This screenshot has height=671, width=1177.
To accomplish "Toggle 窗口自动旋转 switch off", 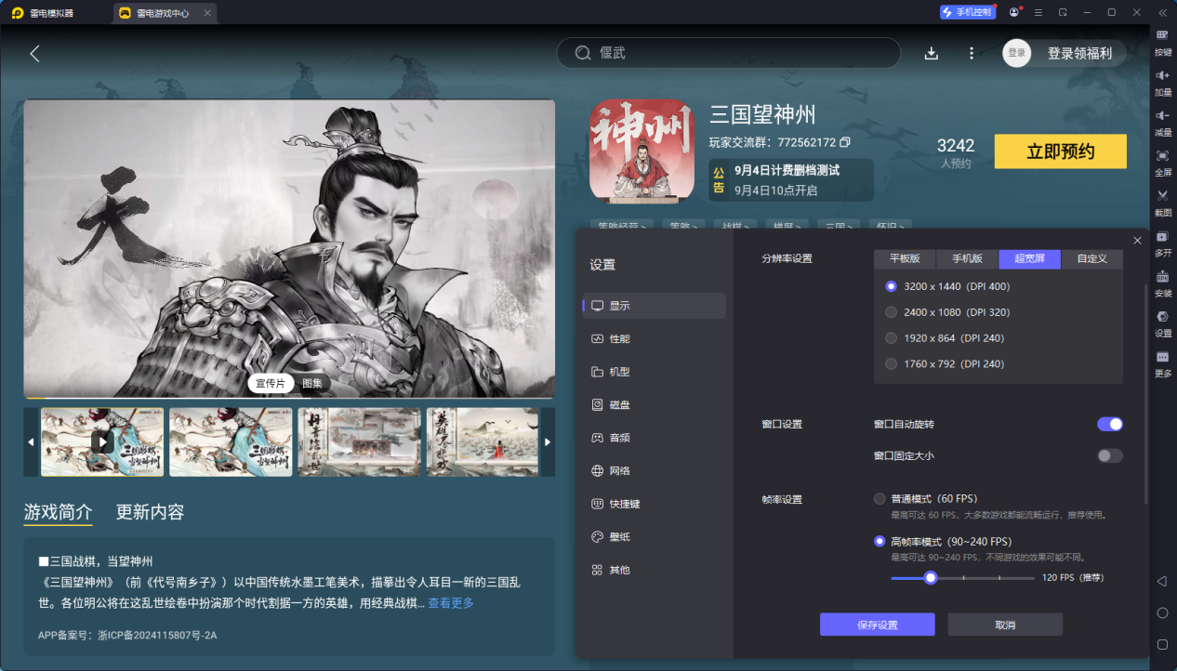I will tap(1110, 424).
